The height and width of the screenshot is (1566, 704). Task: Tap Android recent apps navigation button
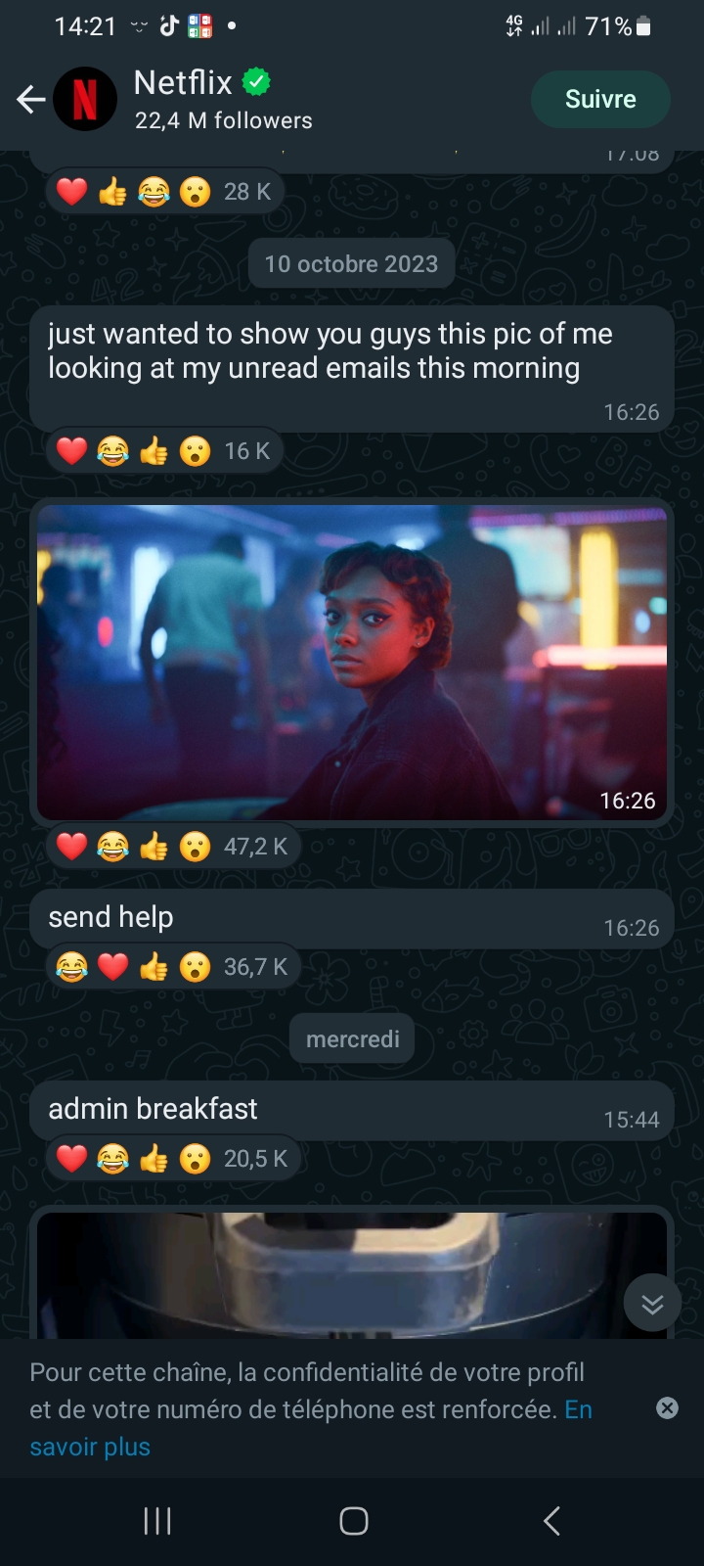pyautogui.click(x=157, y=1520)
